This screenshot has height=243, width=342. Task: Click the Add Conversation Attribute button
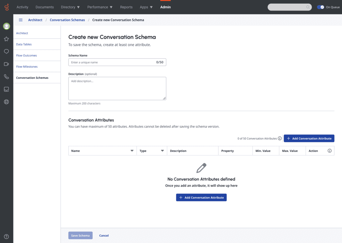pyautogui.click(x=309, y=138)
